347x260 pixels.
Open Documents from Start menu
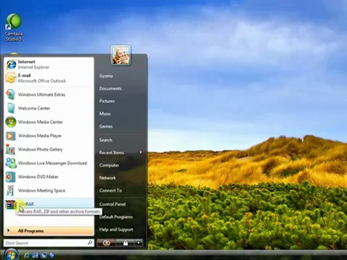111,88
